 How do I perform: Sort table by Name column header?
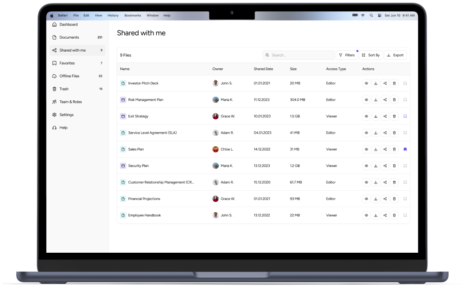[x=125, y=69]
